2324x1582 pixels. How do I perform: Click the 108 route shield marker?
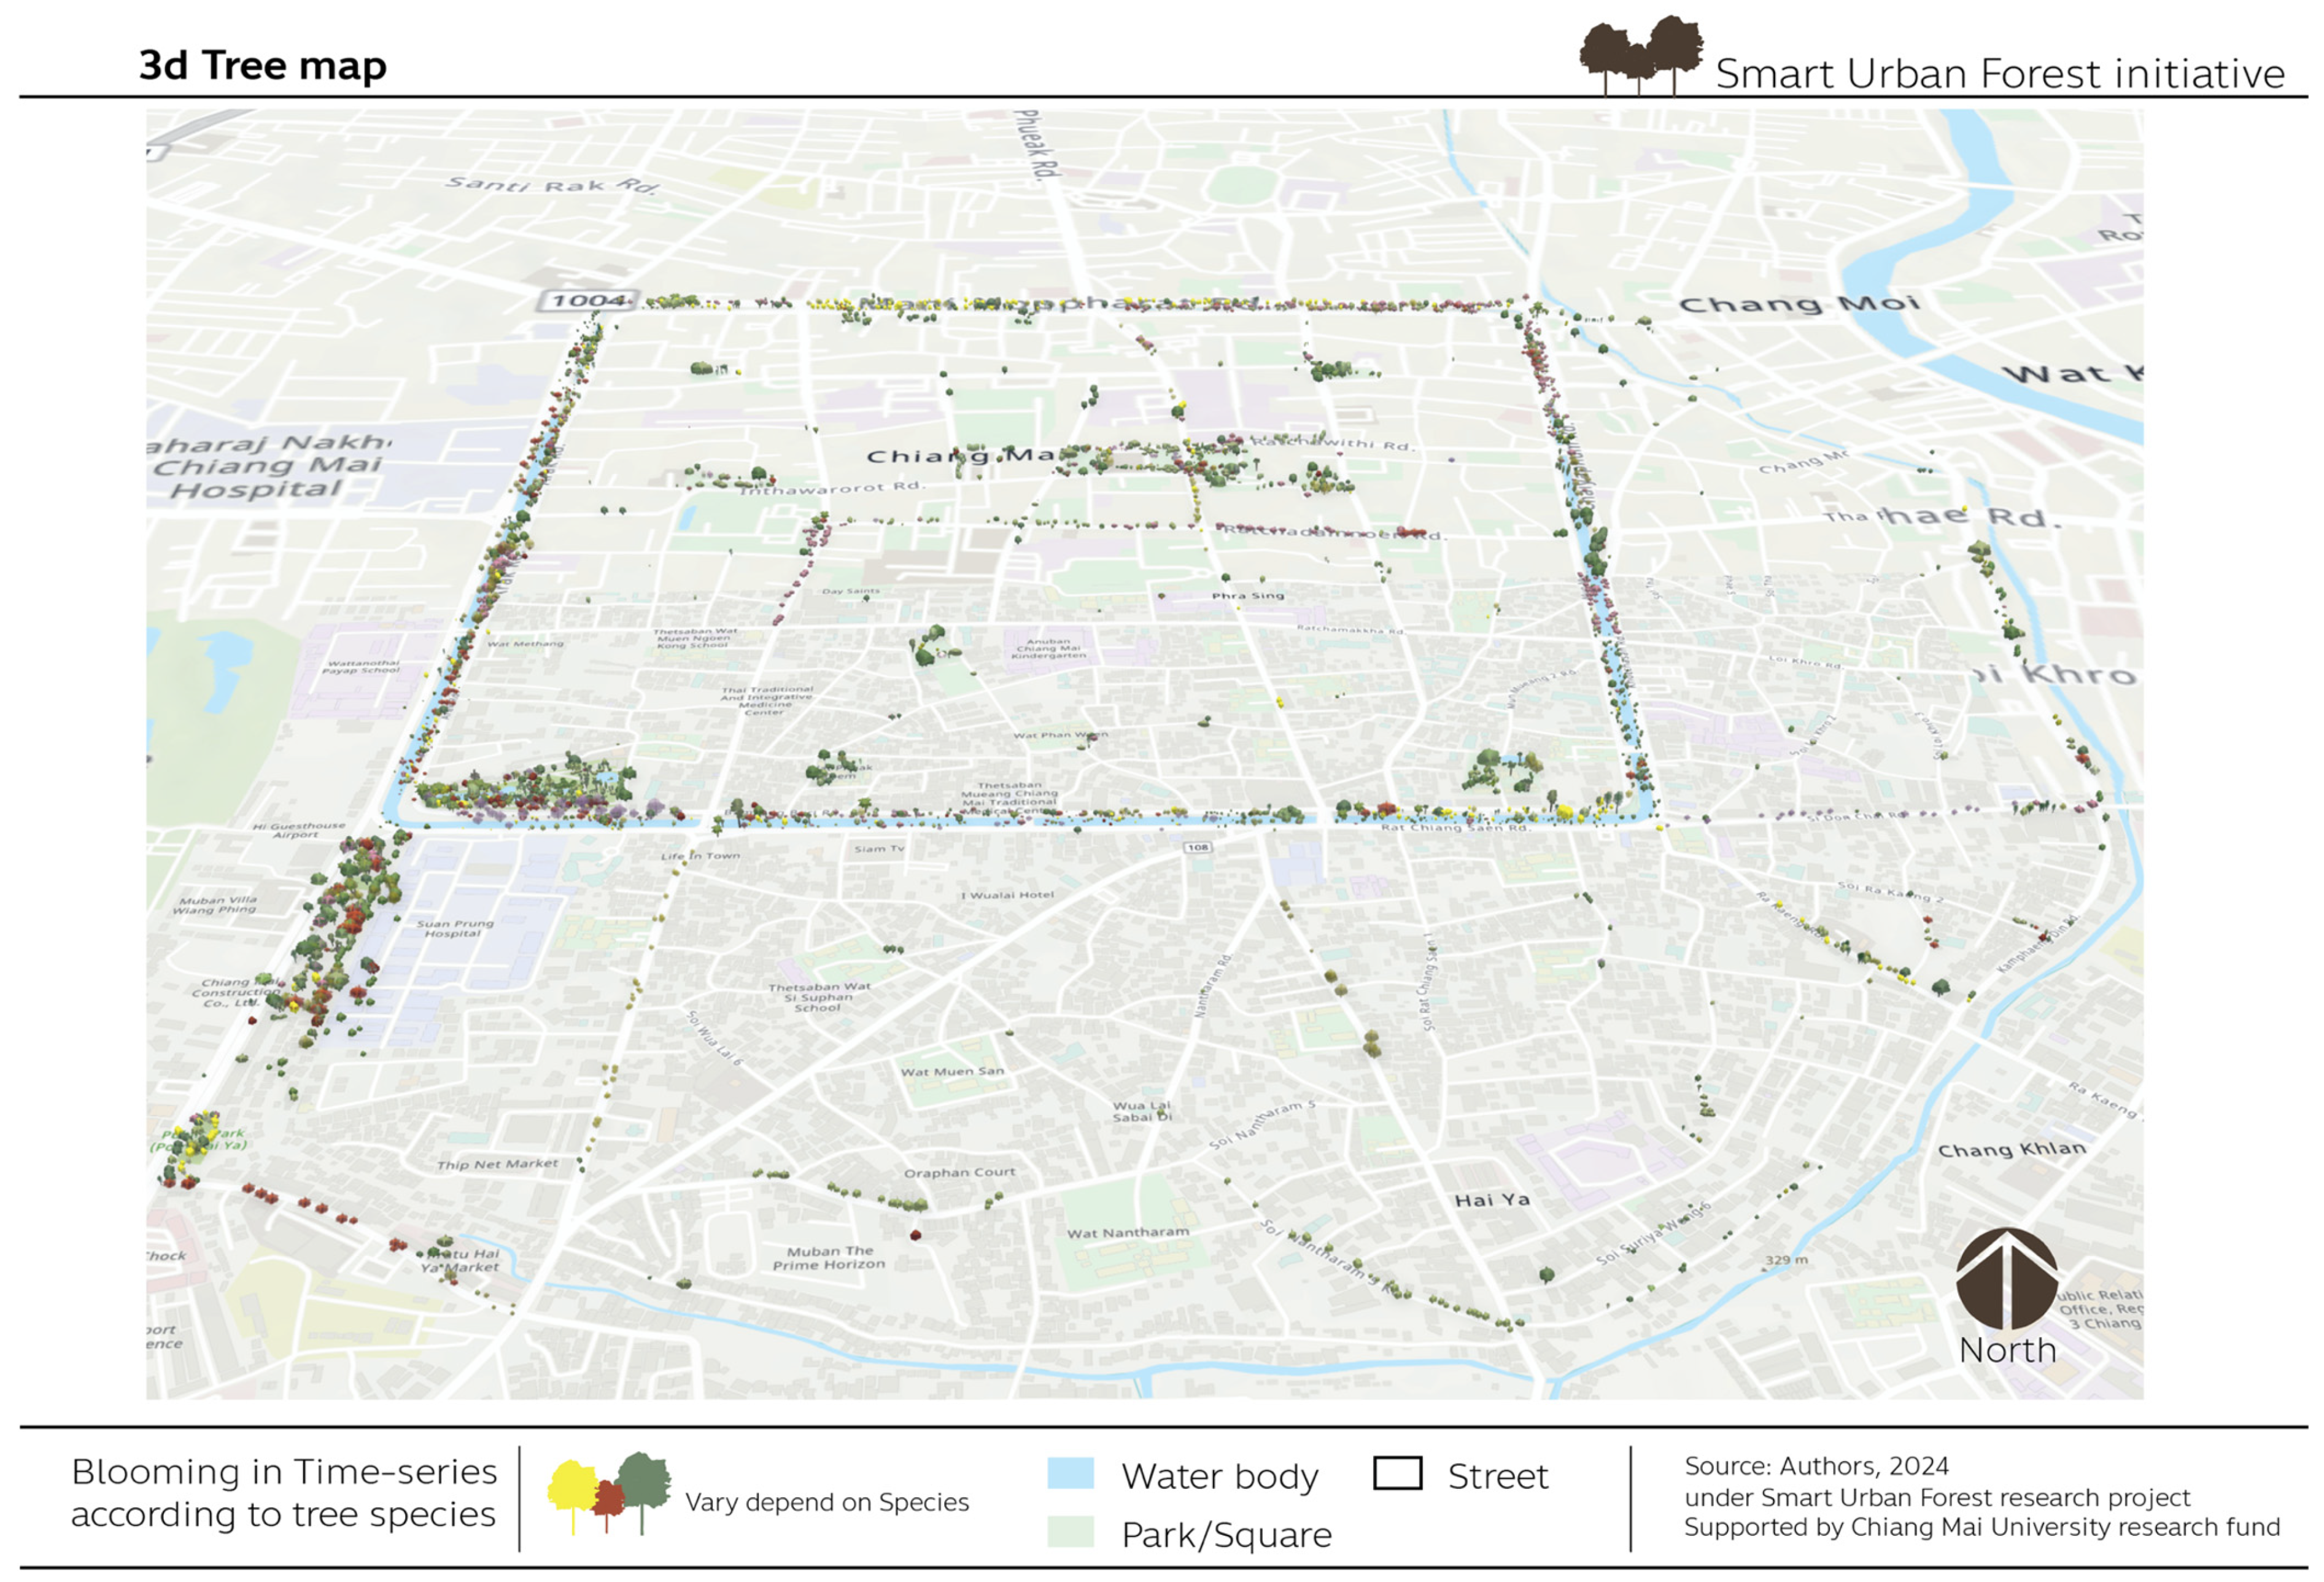click(1197, 847)
